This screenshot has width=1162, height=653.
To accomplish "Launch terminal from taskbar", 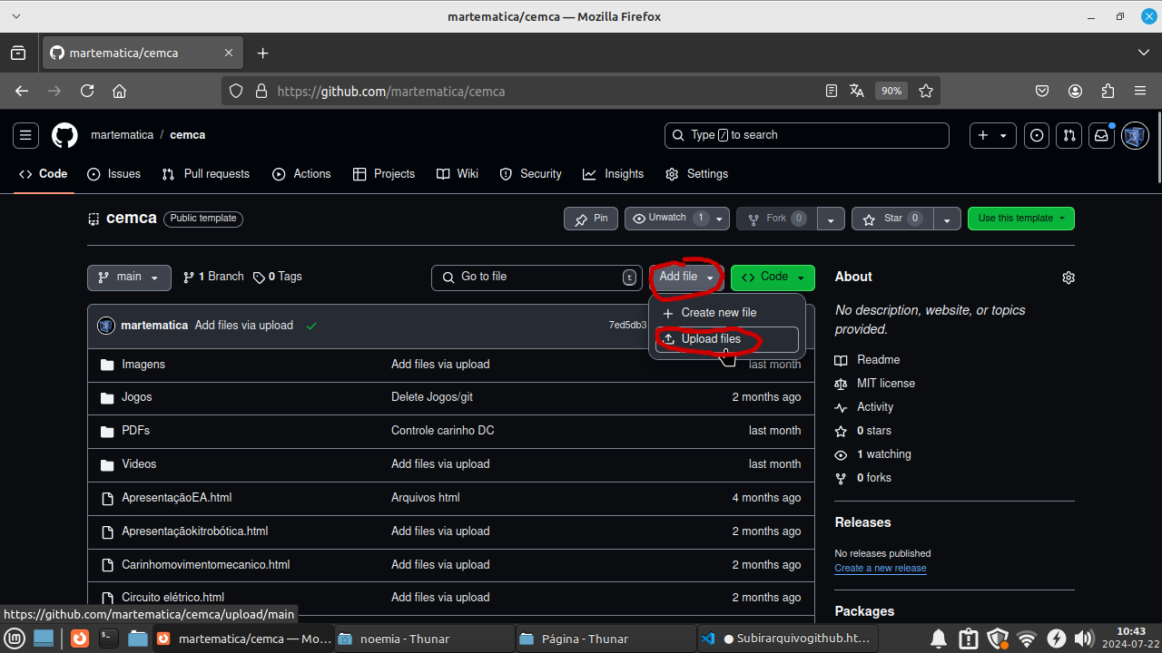I will coord(108,638).
